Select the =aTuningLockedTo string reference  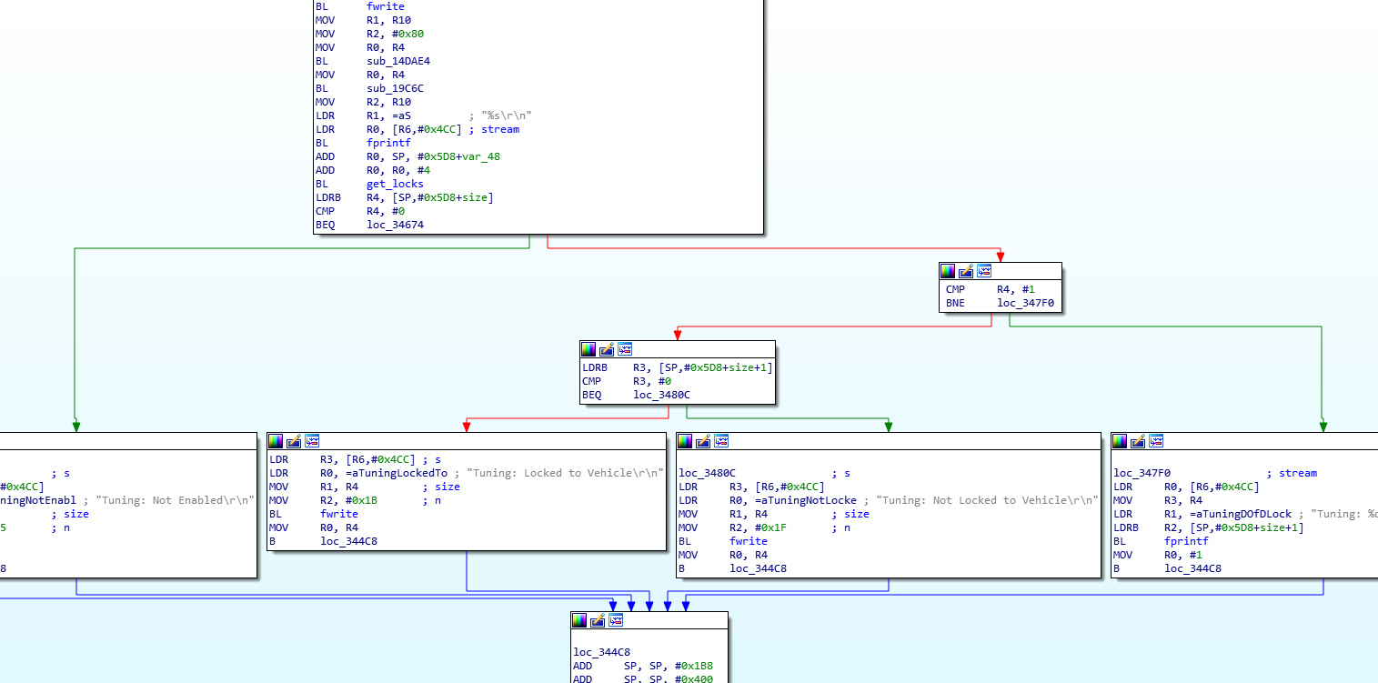397,473
